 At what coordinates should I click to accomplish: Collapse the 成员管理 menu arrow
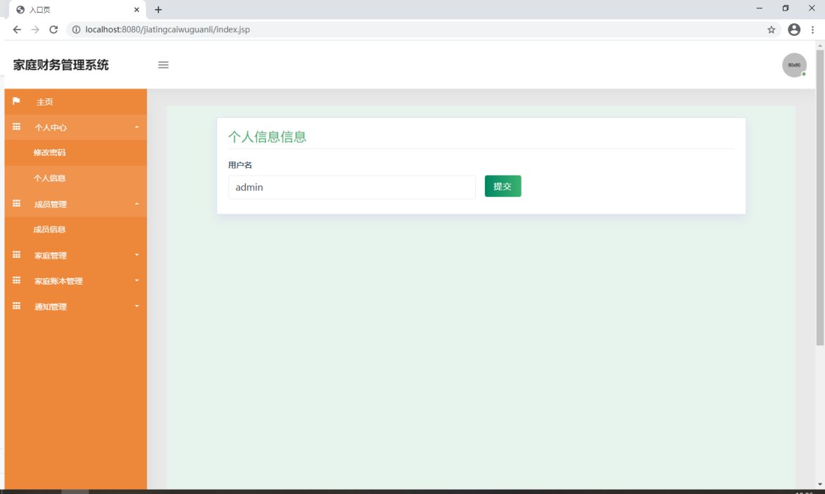137,204
